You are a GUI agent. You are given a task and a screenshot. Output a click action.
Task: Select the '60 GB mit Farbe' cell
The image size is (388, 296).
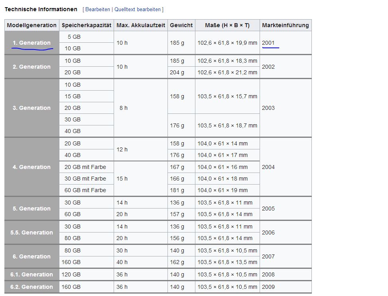click(85, 190)
